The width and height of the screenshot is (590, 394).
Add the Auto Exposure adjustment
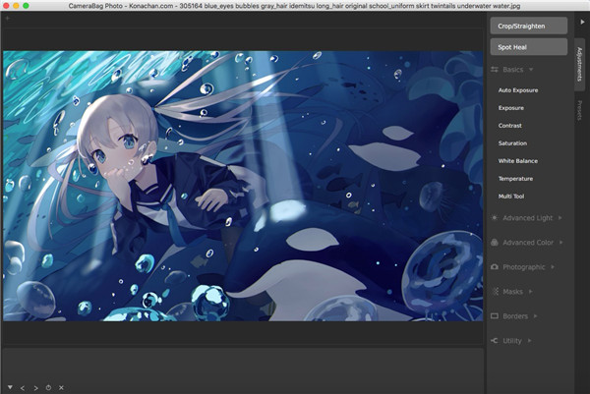coord(518,89)
